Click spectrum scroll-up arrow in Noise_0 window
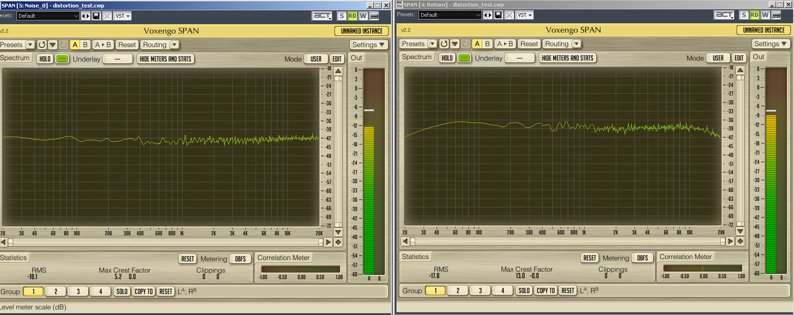Screen dimensions: 794x315 coord(338,71)
